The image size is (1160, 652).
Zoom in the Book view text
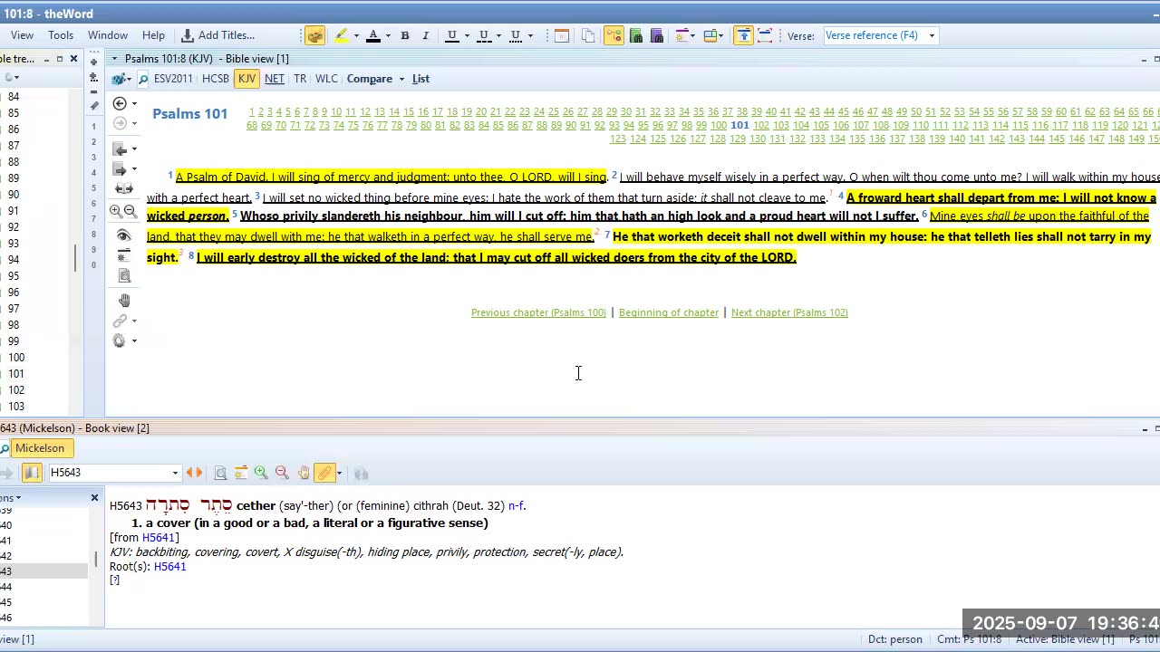coord(261,473)
